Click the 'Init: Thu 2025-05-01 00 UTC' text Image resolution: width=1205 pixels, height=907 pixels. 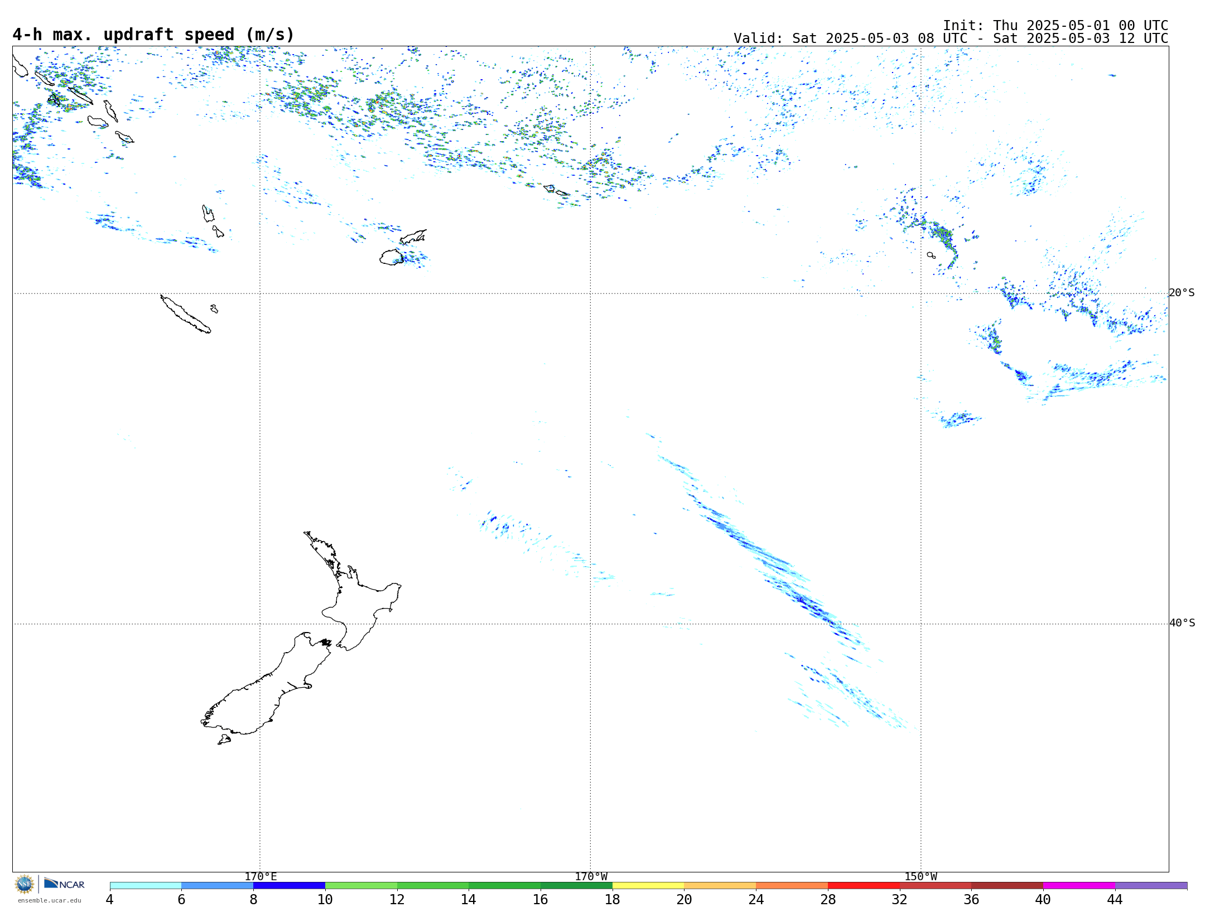(x=1055, y=26)
